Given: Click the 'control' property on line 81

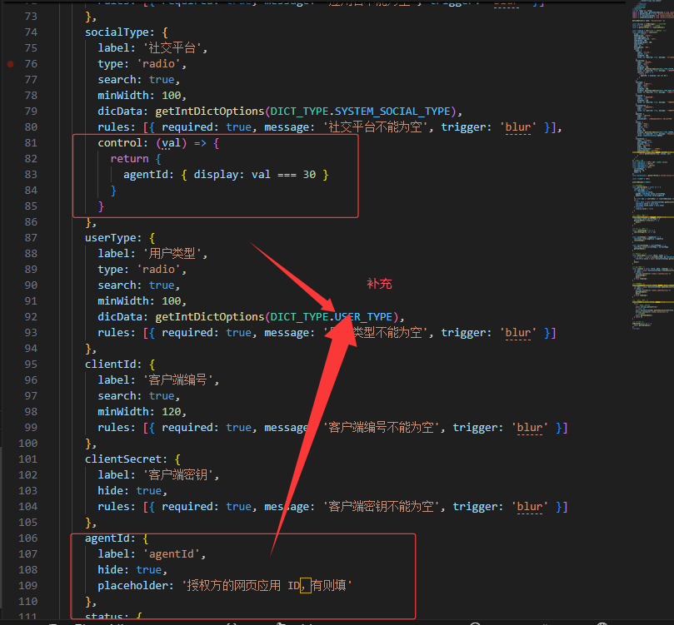Looking at the screenshot, I should [x=120, y=142].
